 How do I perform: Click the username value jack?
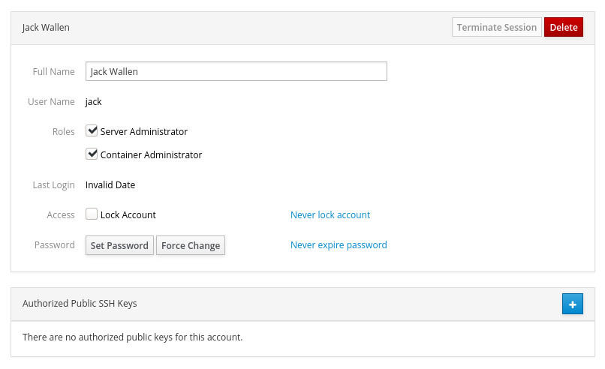pos(93,102)
